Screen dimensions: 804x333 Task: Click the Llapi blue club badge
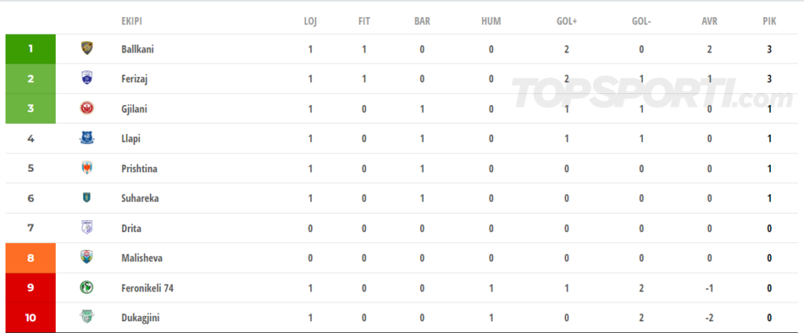tap(86, 138)
